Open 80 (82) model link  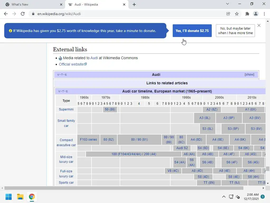coord(108,140)
